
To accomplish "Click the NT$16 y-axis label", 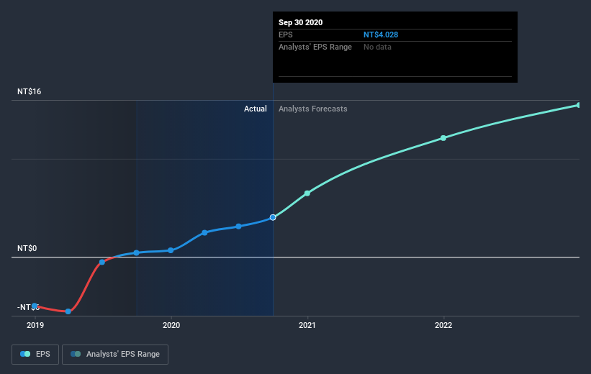I will 30,92.
